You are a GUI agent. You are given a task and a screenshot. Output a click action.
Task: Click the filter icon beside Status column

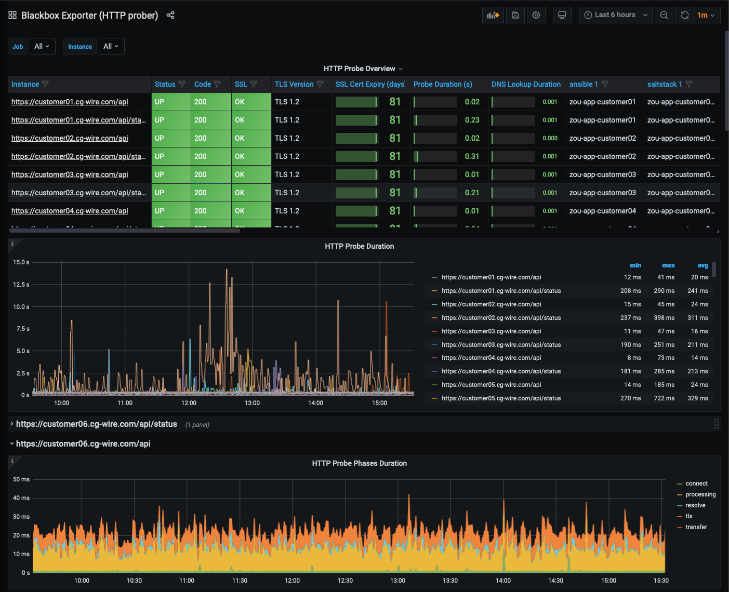[182, 84]
